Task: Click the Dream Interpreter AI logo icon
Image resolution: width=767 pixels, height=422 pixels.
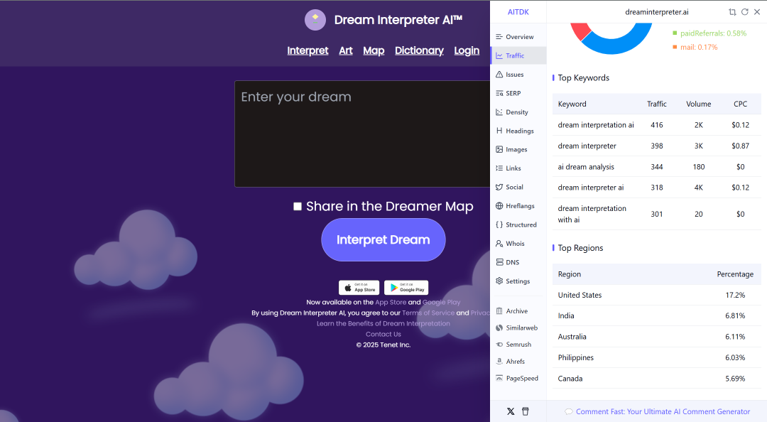Action: pos(315,20)
